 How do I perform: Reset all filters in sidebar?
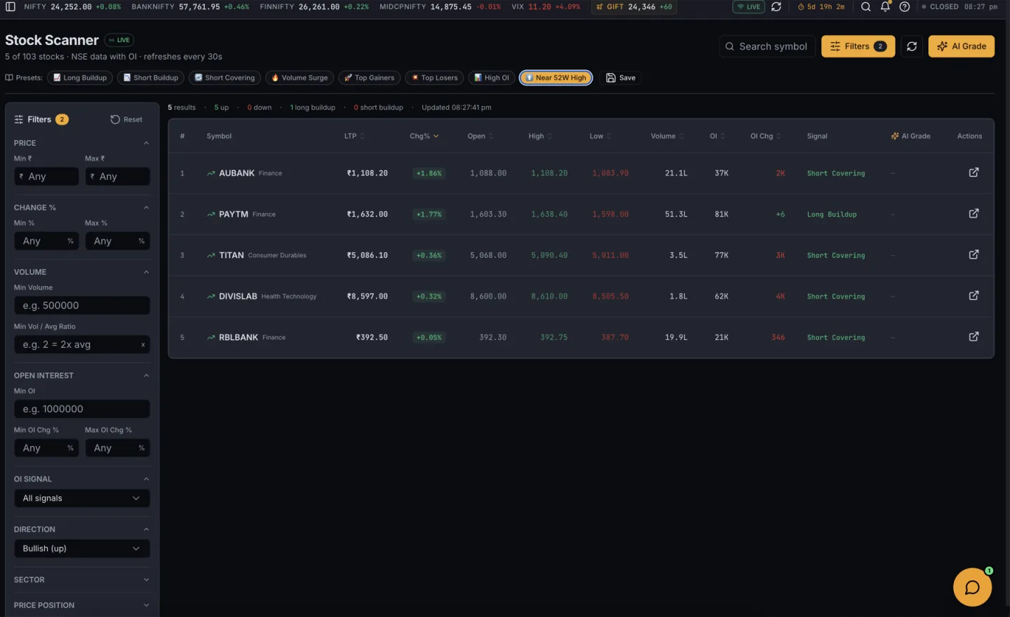pyautogui.click(x=126, y=119)
